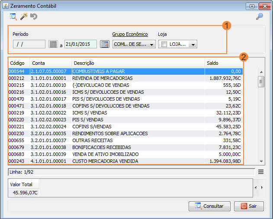Click the vertical scrollbar up arrow

[261, 72]
